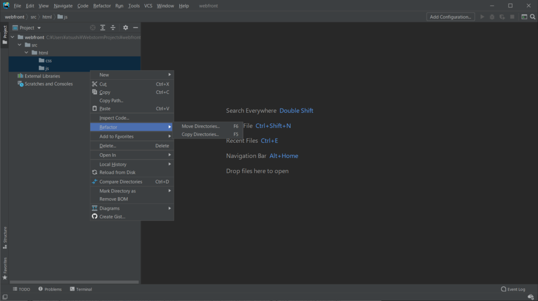
Task: Open the File menu
Action: (17, 6)
